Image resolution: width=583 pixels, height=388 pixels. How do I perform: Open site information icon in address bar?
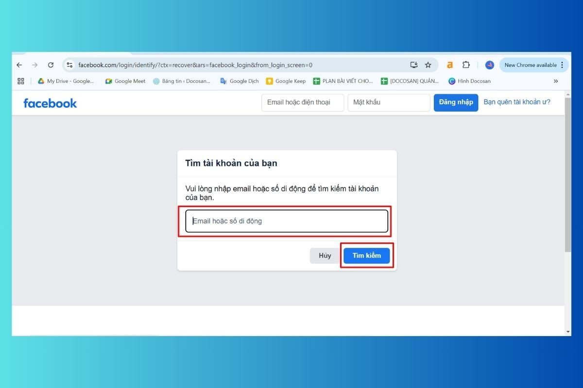point(69,65)
